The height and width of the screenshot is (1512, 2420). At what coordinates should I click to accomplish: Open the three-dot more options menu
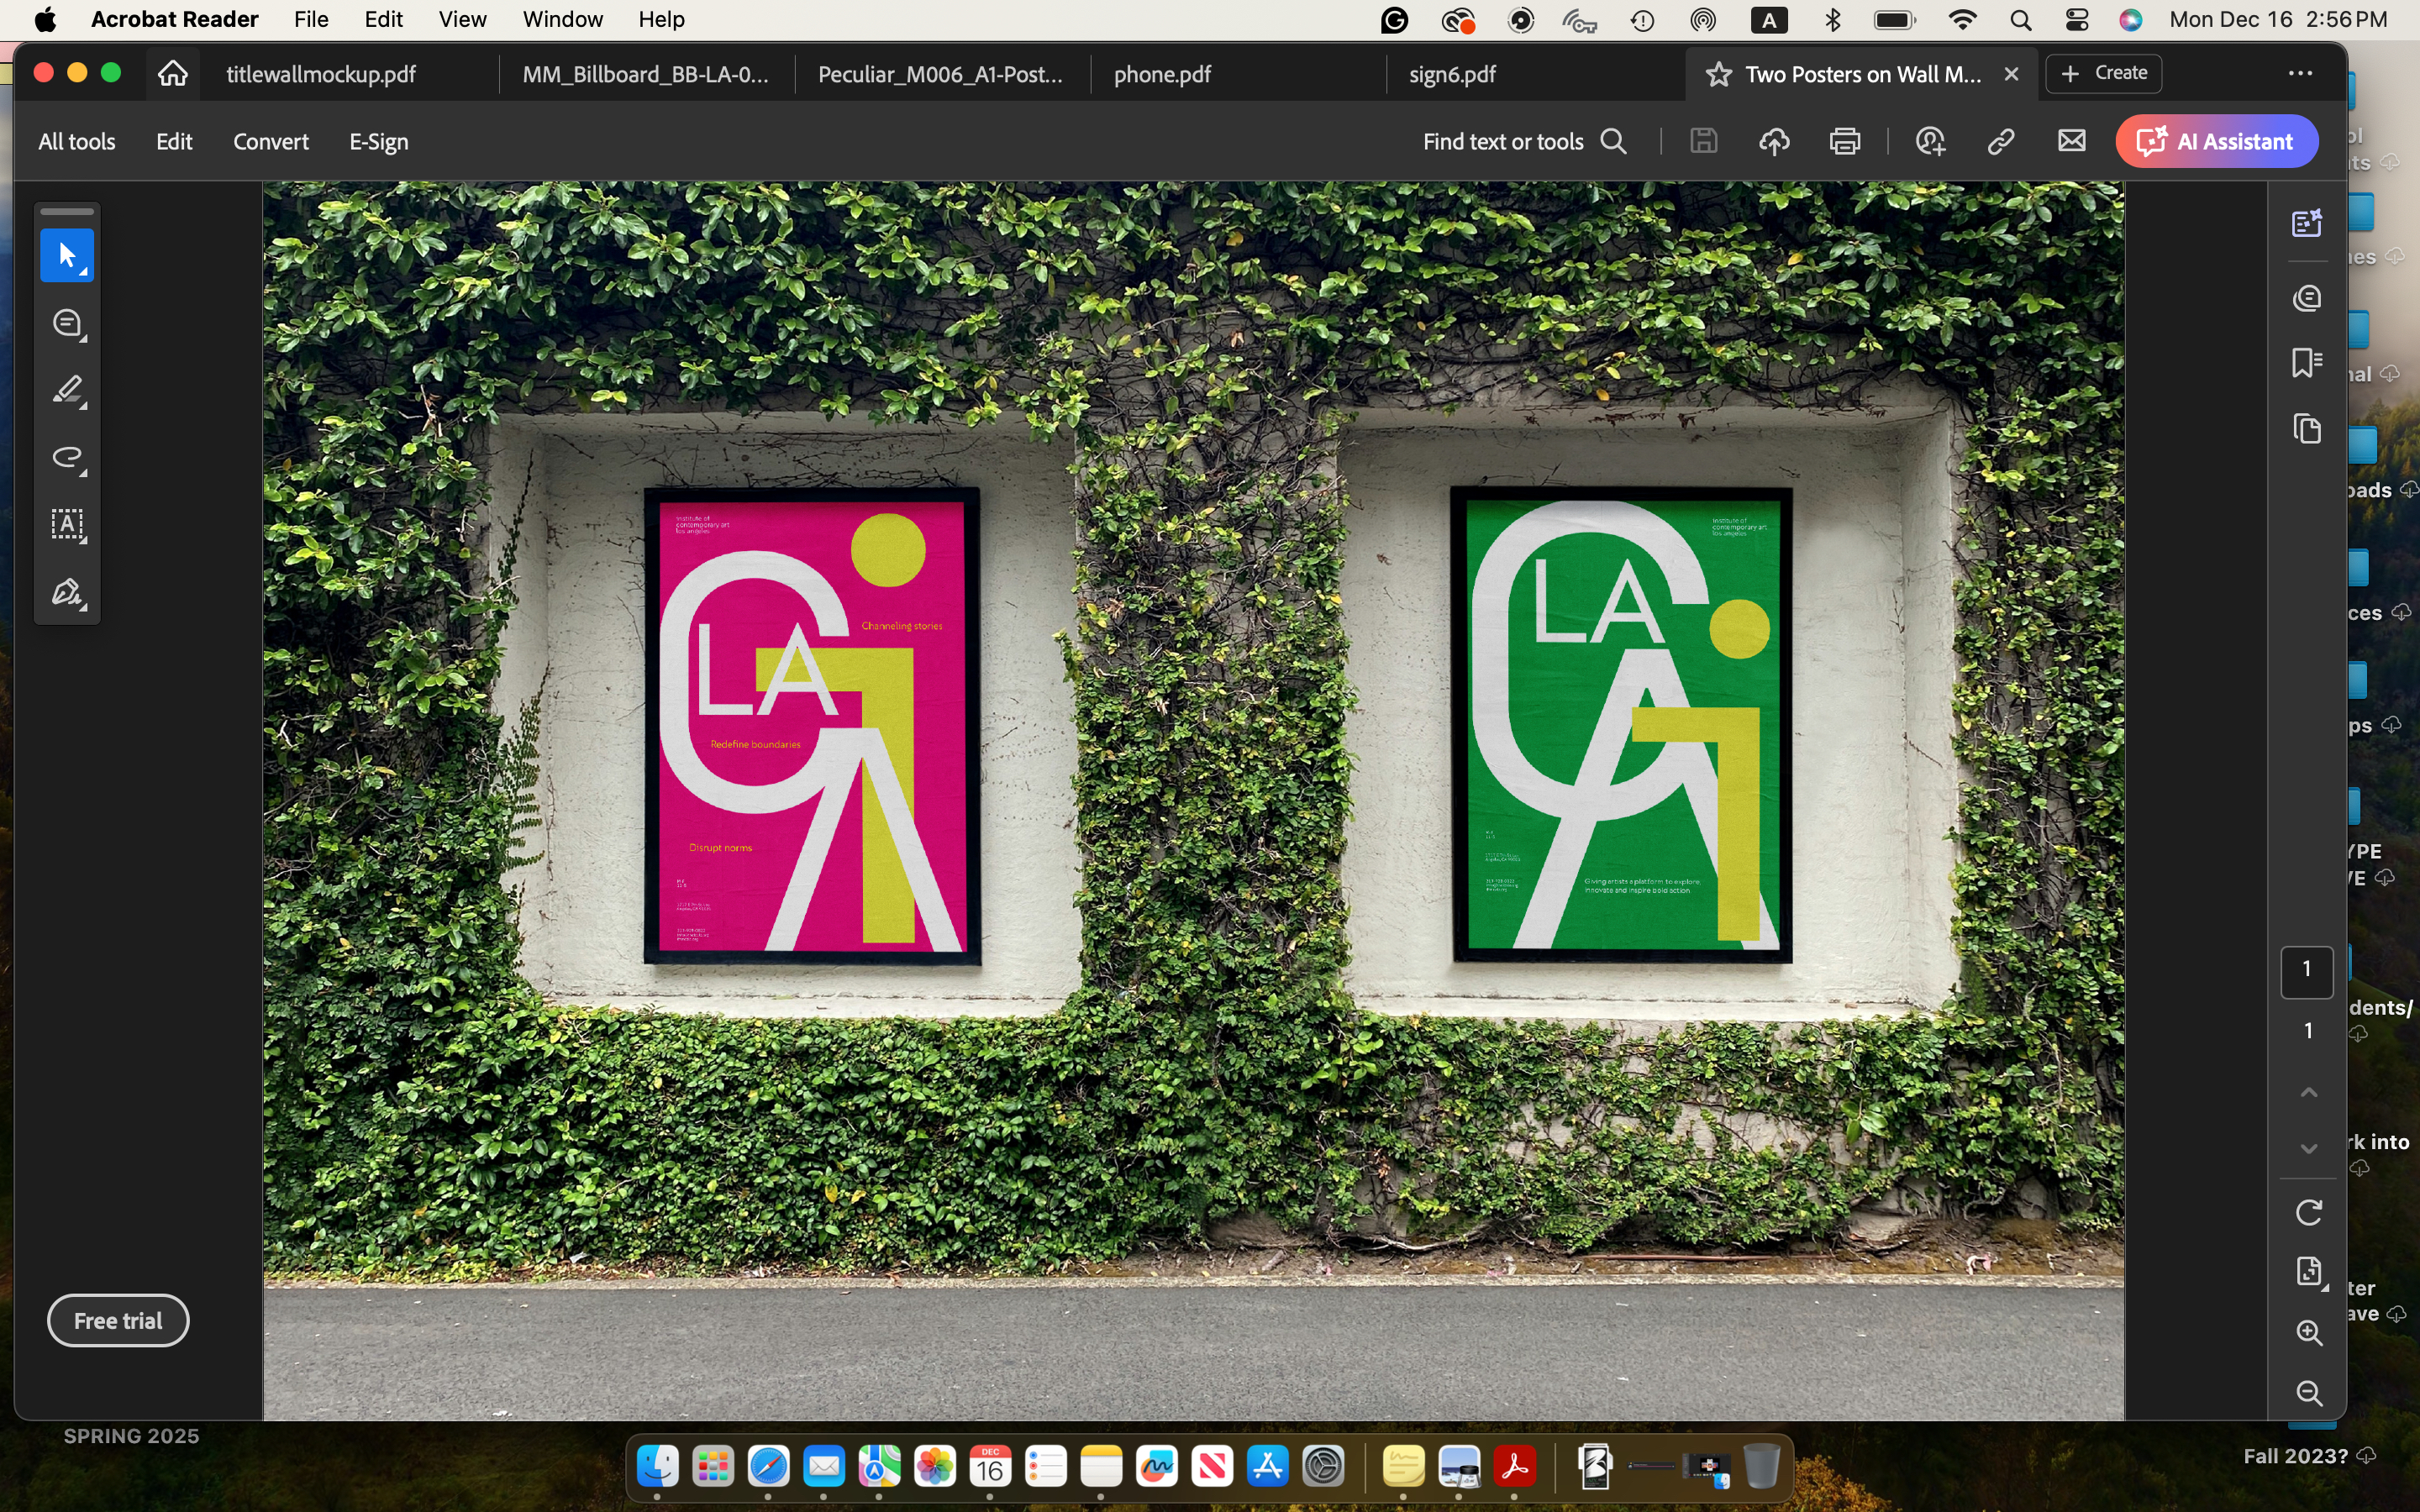[x=2300, y=74]
